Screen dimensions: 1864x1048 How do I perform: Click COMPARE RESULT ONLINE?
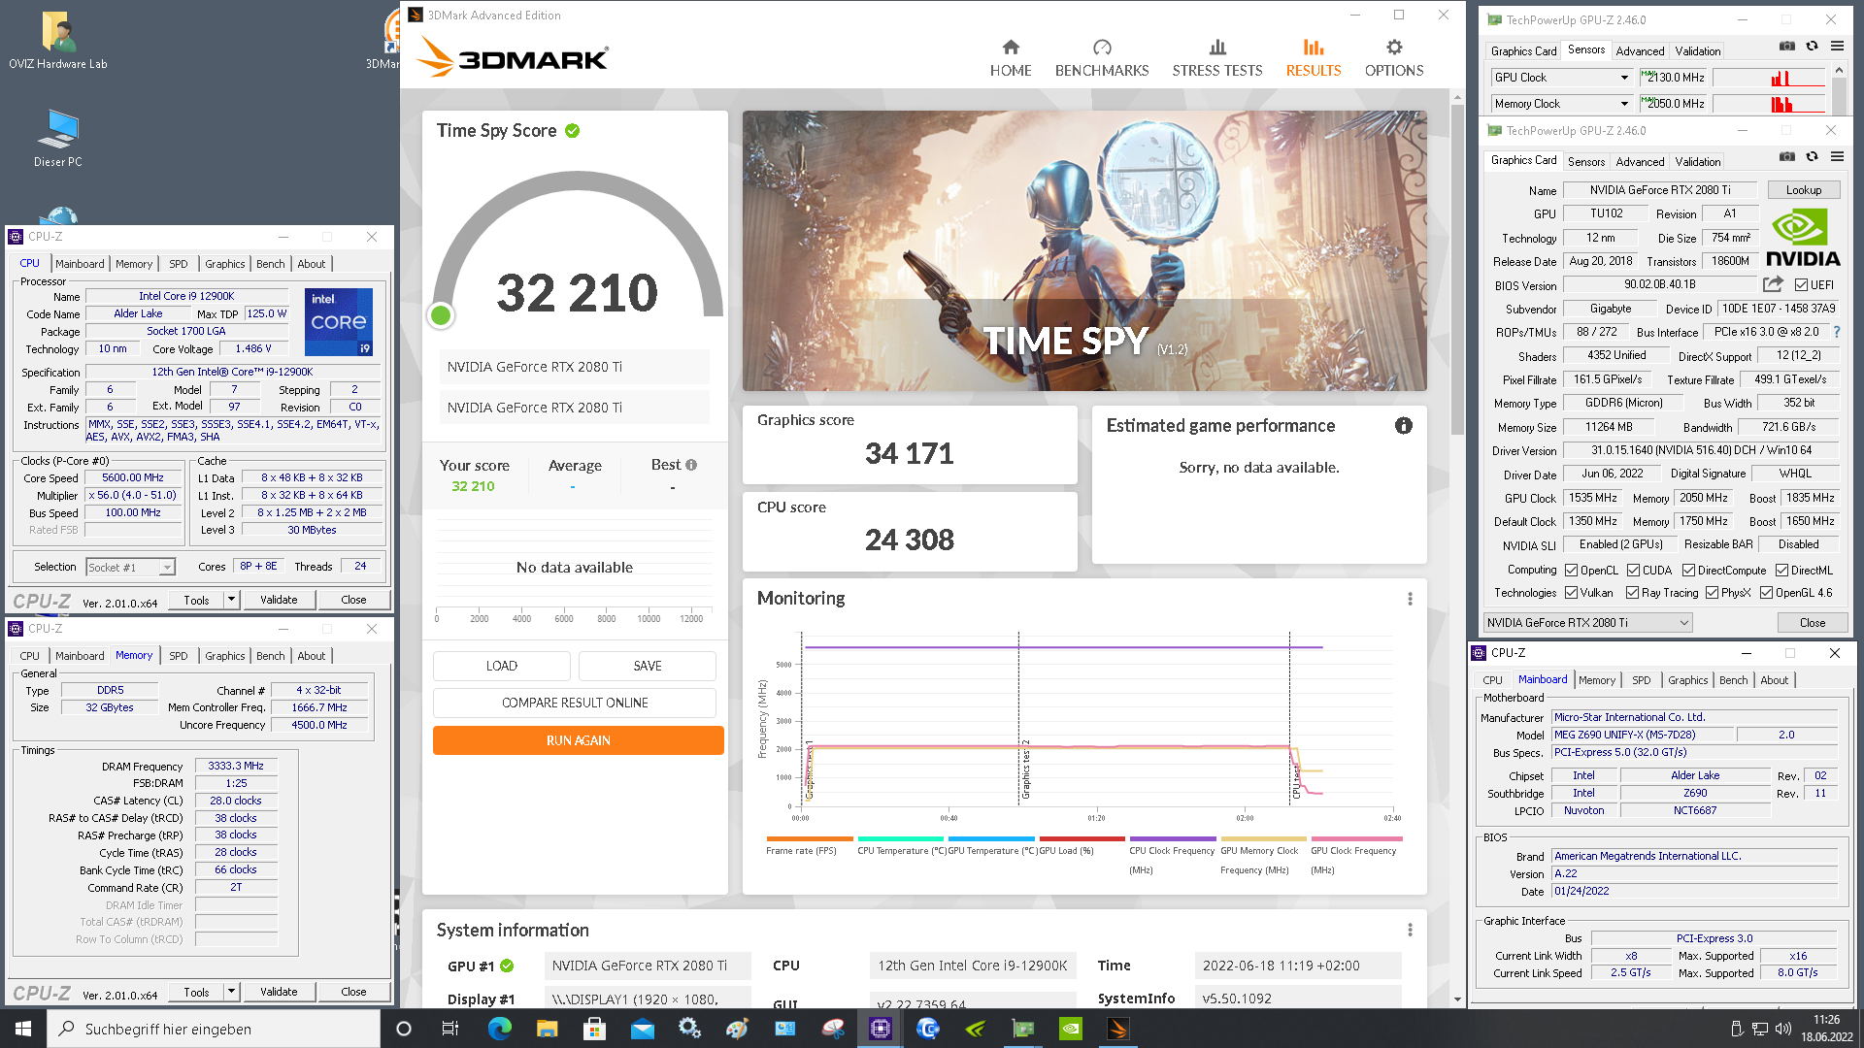coord(575,703)
